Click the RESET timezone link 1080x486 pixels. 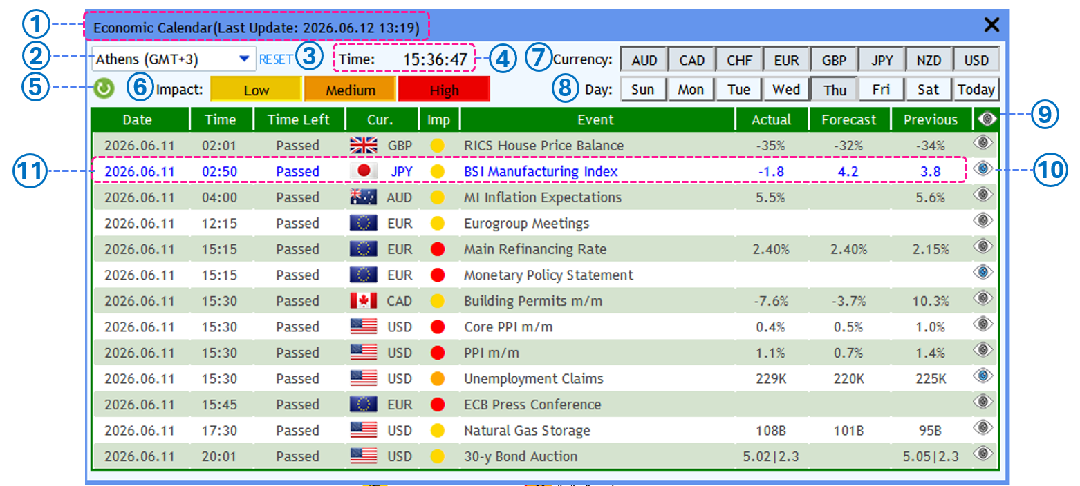click(x=275, y=59)
